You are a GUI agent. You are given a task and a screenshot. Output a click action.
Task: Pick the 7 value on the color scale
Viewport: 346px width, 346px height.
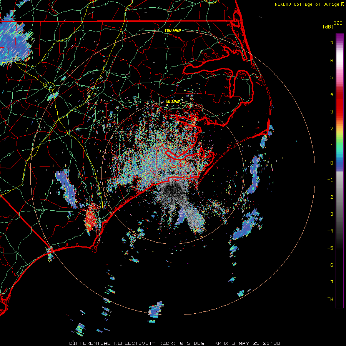pos(332,43)
